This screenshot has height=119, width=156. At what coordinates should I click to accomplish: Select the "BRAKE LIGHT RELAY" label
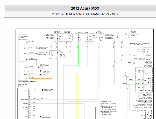click(146, 91)
